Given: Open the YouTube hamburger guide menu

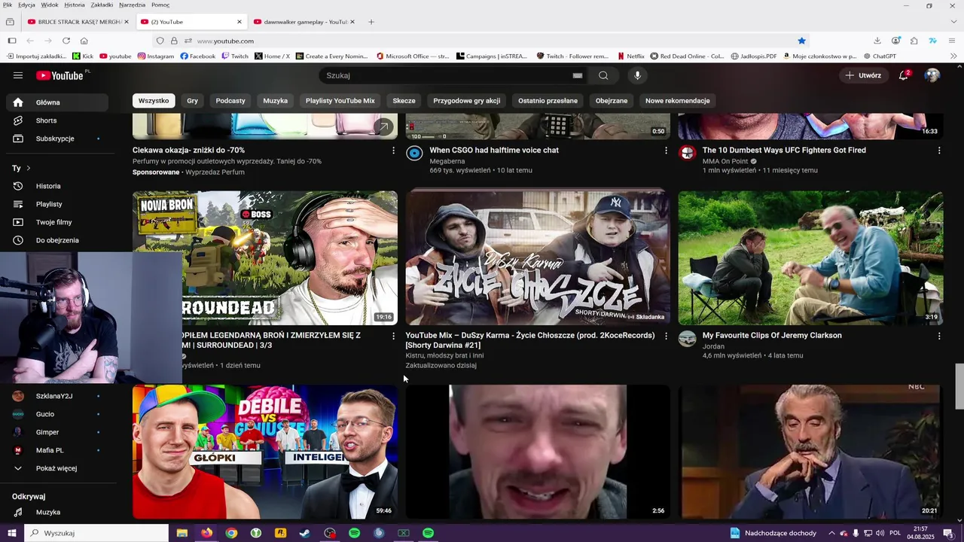Looking at the screenshot, I should tap(18, 75).
